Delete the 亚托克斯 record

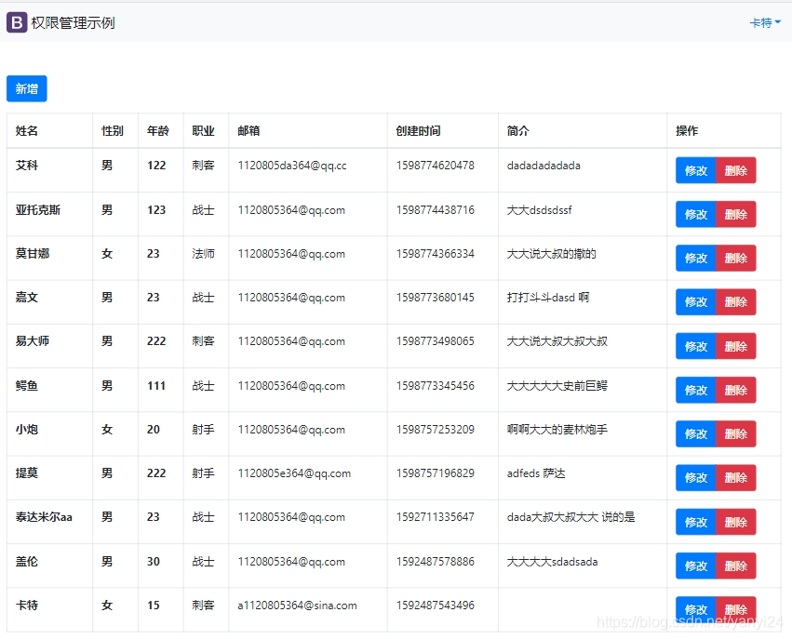736,215
